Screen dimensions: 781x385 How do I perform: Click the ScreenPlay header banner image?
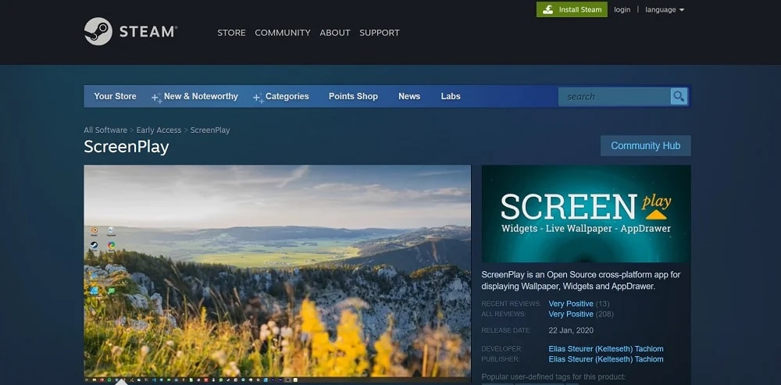coord(587,214)
